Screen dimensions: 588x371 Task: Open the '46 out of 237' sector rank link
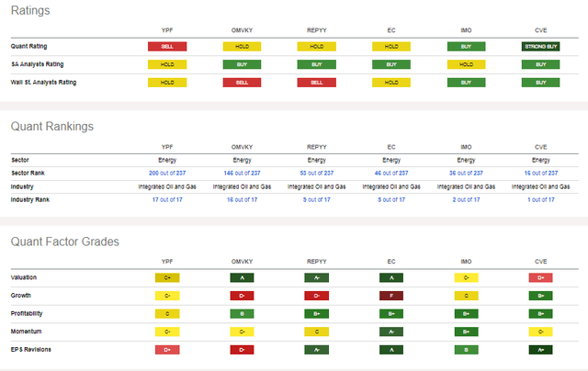pyautogui.click(x=391, y=174)
